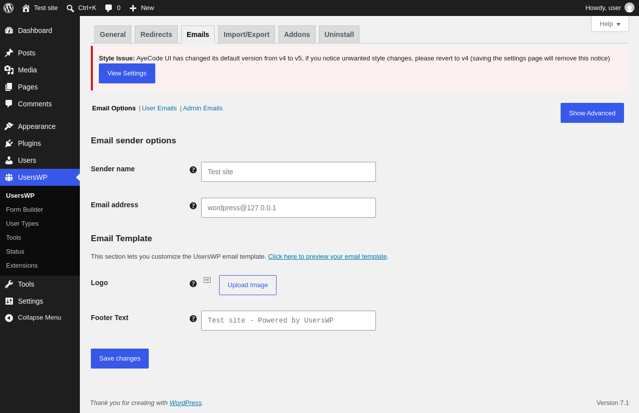Click the Email address help icon
Screen dimensions: 639x413
[193, 206]
